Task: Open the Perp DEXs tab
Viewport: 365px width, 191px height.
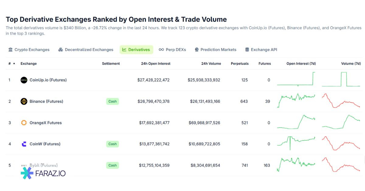Action: pyautogui.click(x=172, y=50)
